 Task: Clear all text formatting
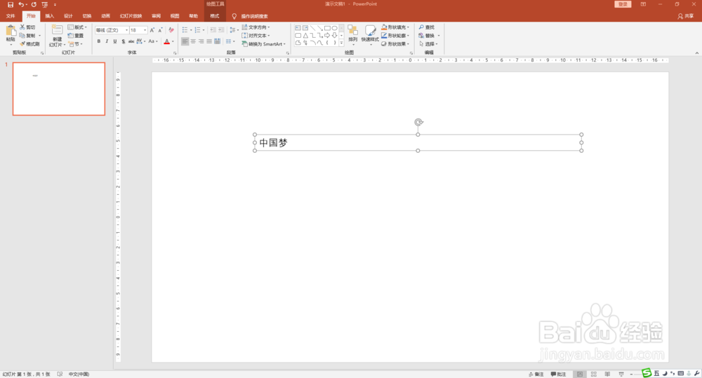[x=171, y=30]
